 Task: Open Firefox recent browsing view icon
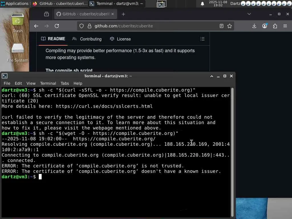click(46, 14)
